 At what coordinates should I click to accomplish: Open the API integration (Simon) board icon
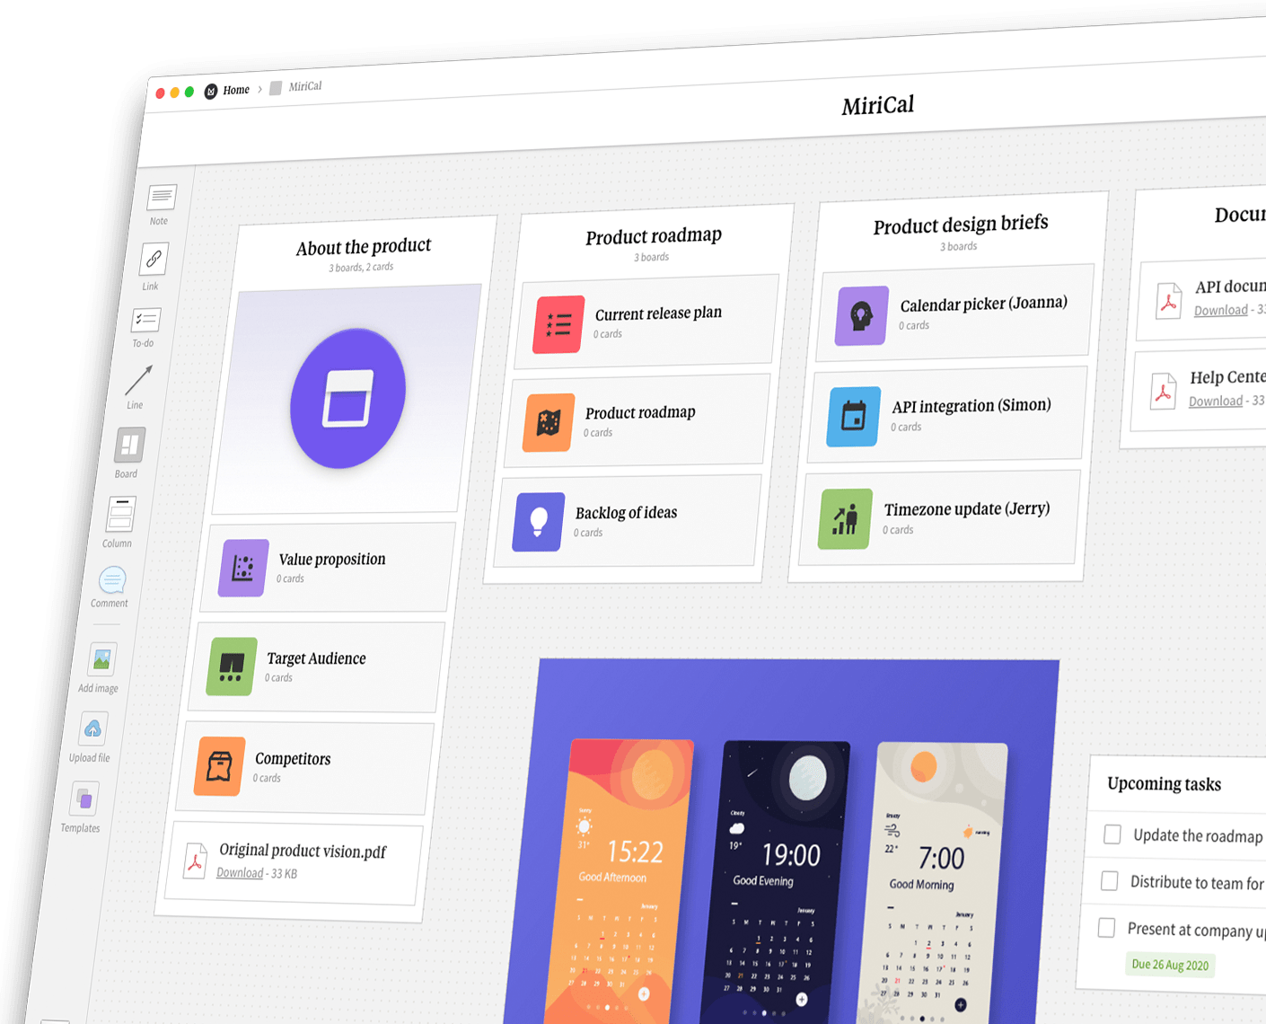click(x=854, y=417)
